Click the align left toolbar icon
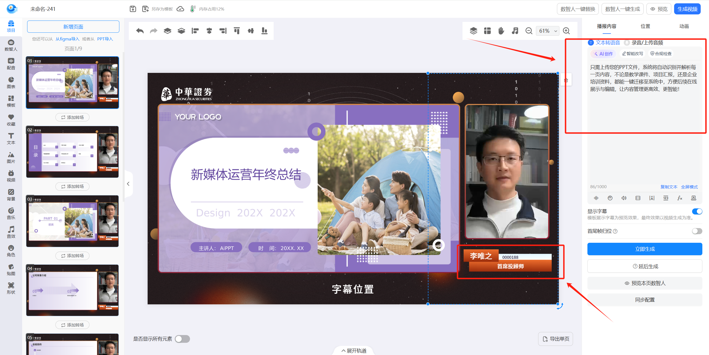The height and width of the screenshot is (355, 709). [195, 31]
